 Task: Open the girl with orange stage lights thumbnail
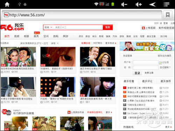58,87
